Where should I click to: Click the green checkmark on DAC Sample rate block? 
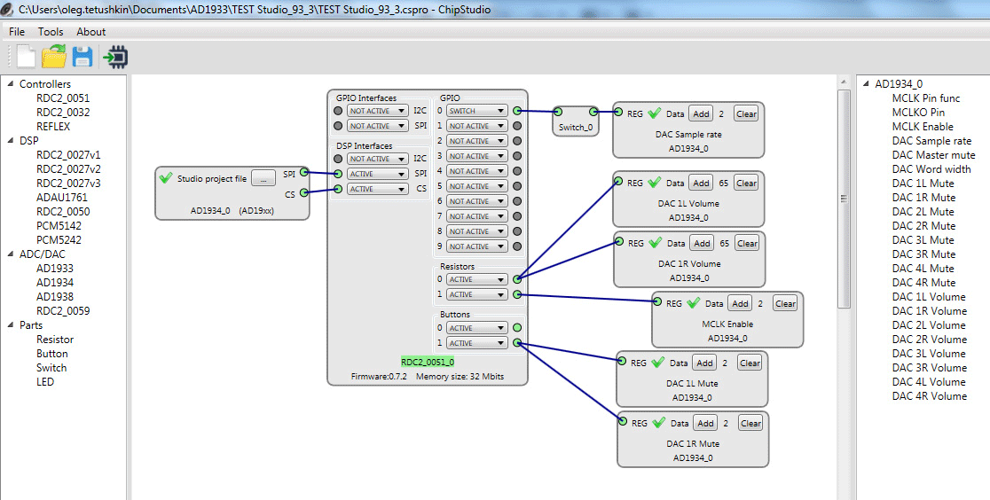(x=654, y=113)
